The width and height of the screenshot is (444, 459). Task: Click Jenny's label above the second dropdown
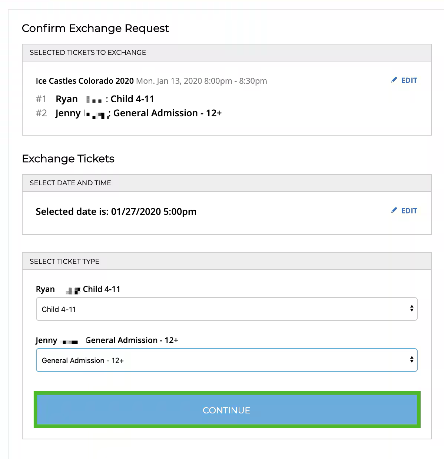[x=107, y=340]
